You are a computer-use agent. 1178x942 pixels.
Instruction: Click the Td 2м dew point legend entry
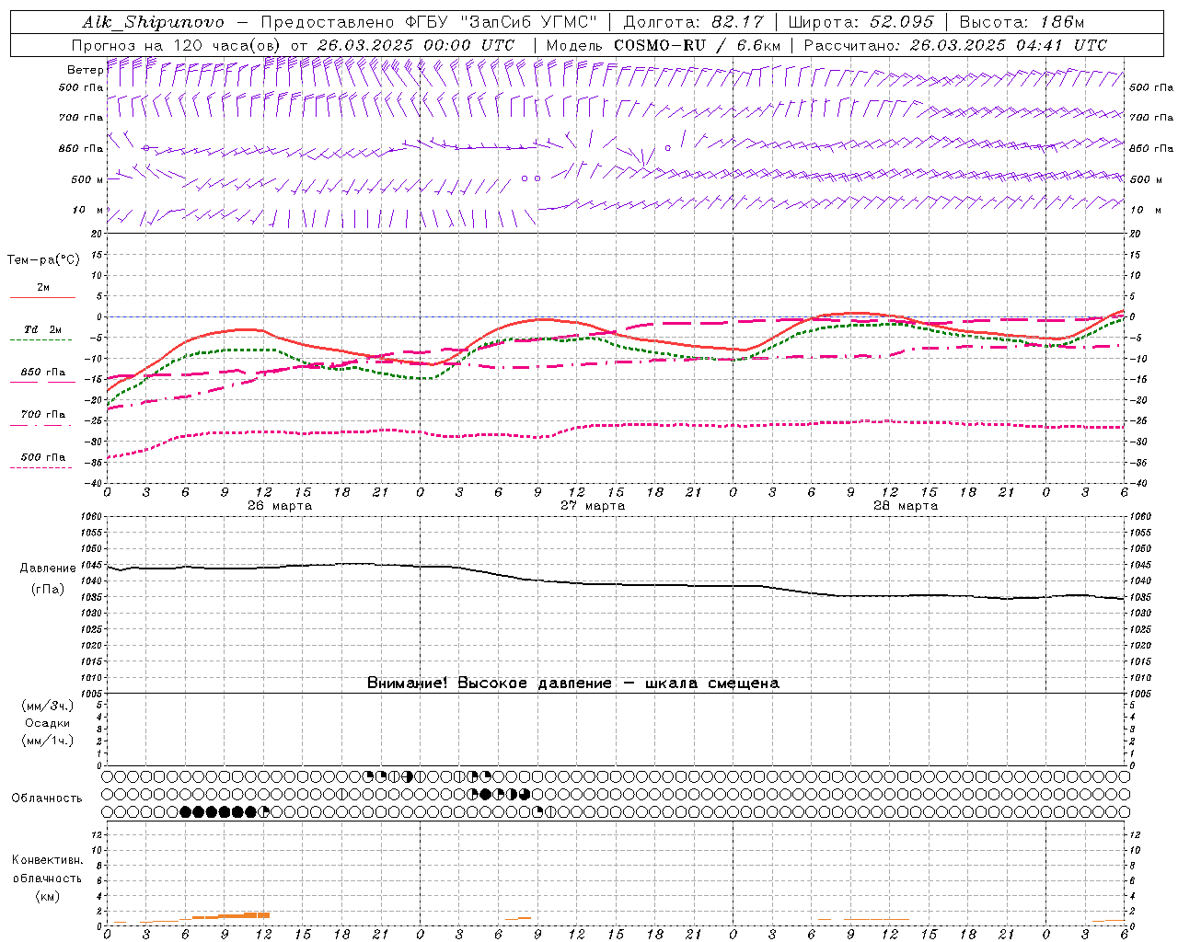42,330
